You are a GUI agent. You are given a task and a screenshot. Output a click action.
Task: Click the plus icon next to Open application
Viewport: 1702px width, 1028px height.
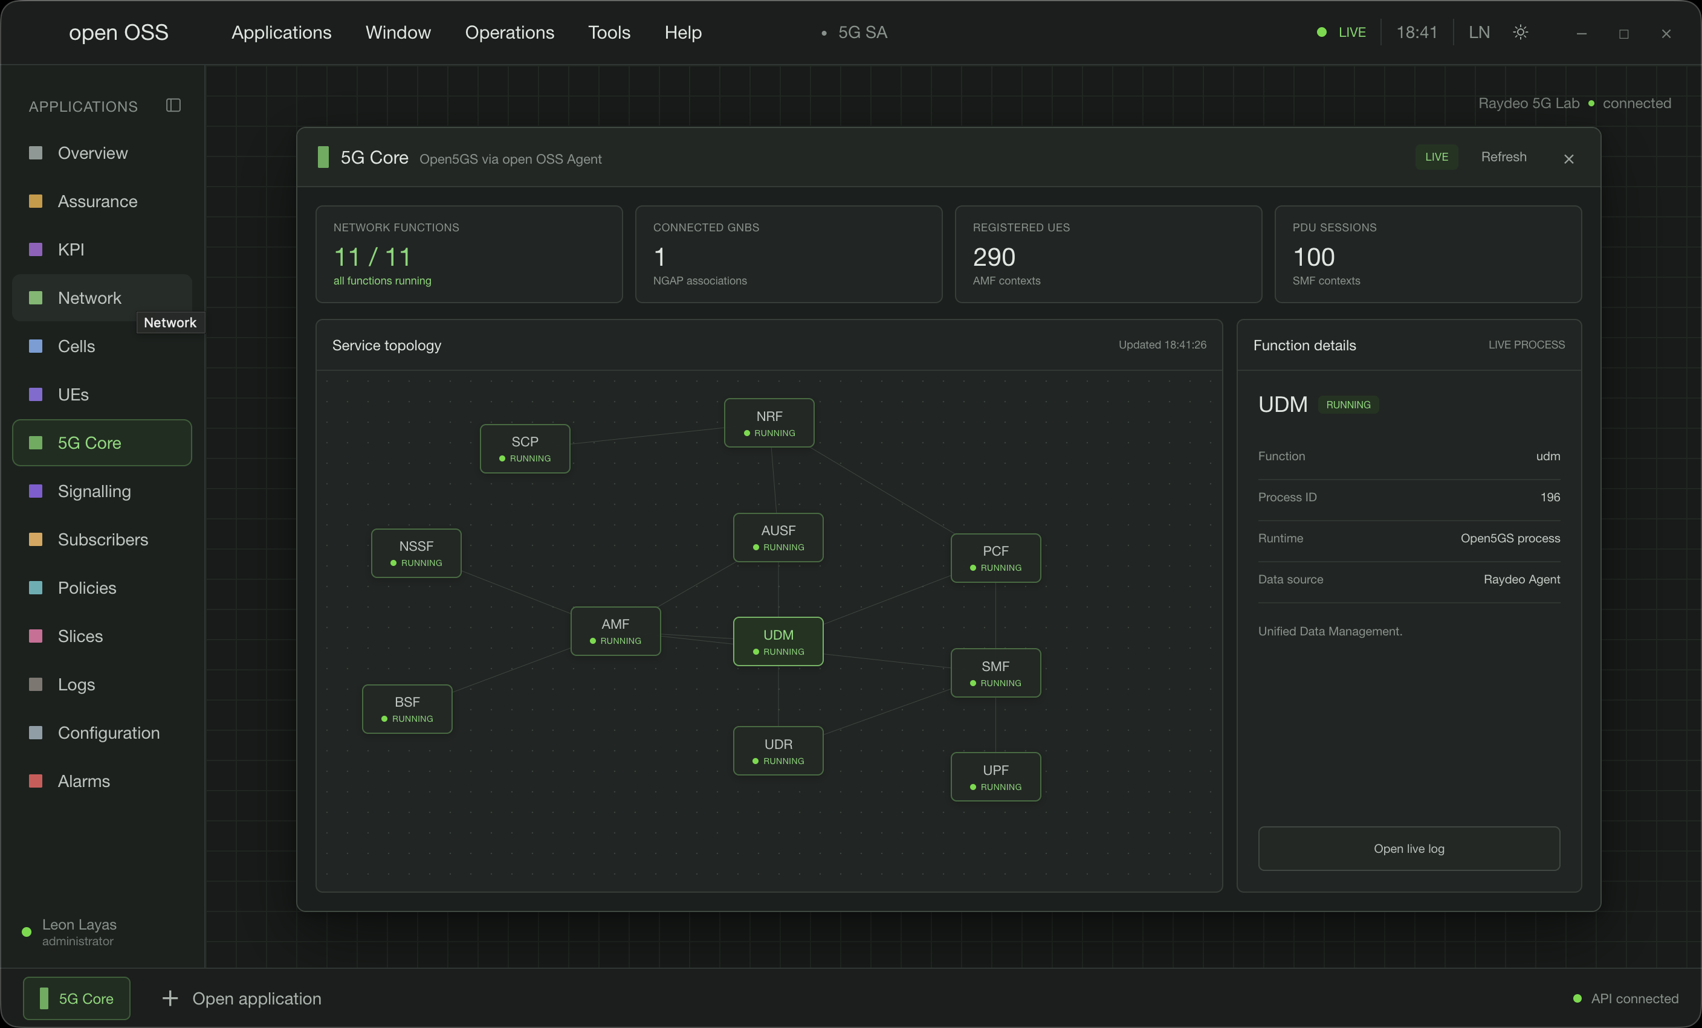(170, 998)
